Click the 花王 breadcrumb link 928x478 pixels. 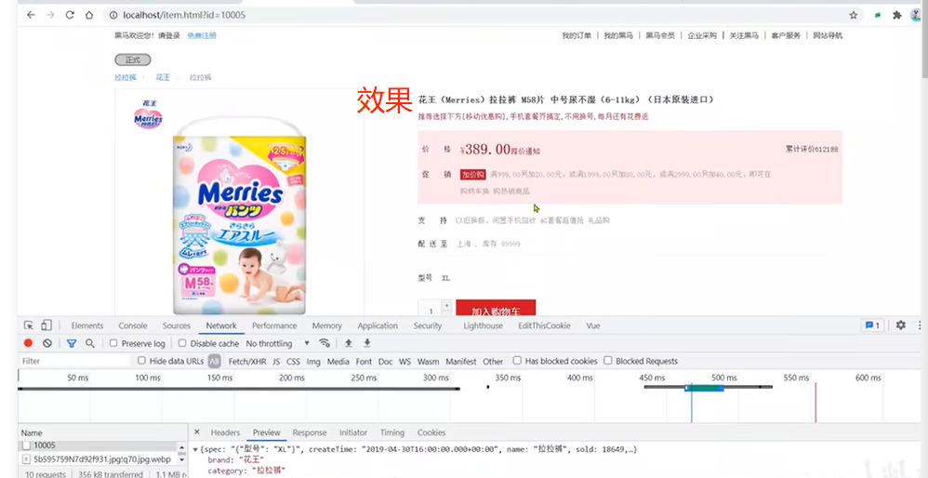(x=163, y=77)
